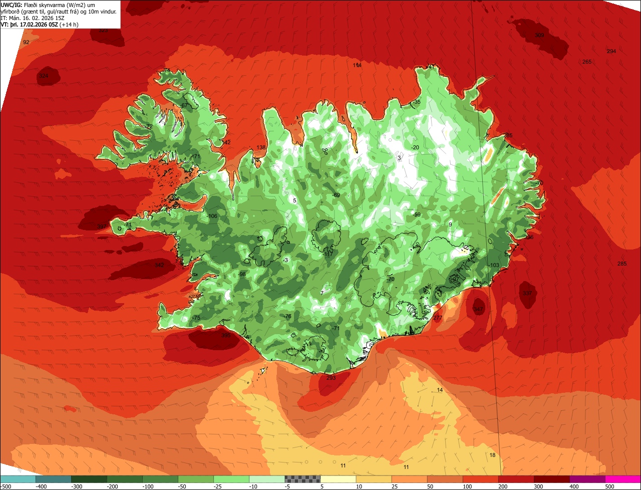The image size is (641, 490).
Task: Select the yellow 10 to 25 legend swatch
Action: (x=374, y=479)
